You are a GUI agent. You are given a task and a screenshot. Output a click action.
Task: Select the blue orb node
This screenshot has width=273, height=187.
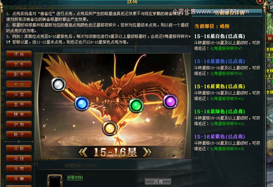pyautogui.click(x=82, y=103)
